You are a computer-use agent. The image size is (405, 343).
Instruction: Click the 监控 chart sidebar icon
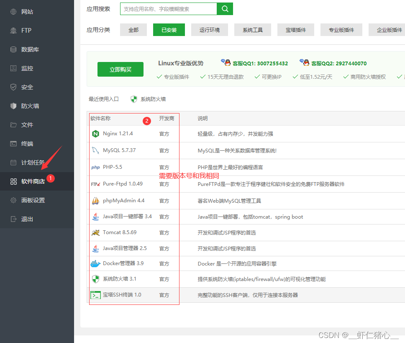(x=13, y=68)
